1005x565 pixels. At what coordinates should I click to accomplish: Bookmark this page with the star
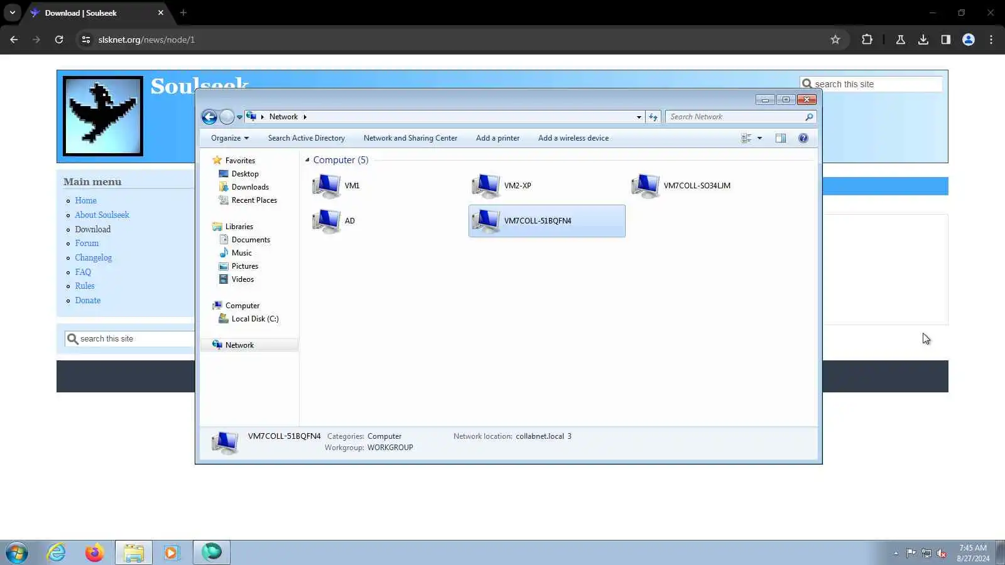835,40
